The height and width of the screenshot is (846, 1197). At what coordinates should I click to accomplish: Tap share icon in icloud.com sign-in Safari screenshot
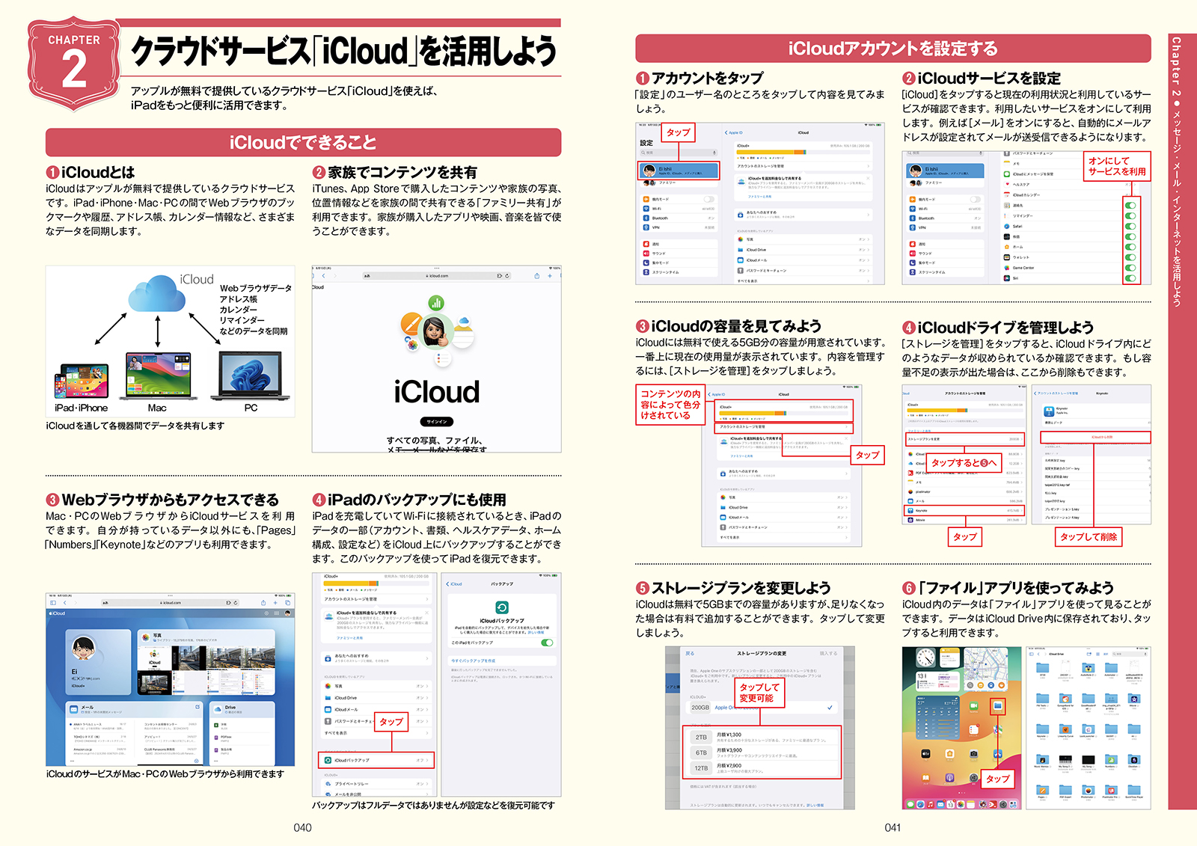537,276
